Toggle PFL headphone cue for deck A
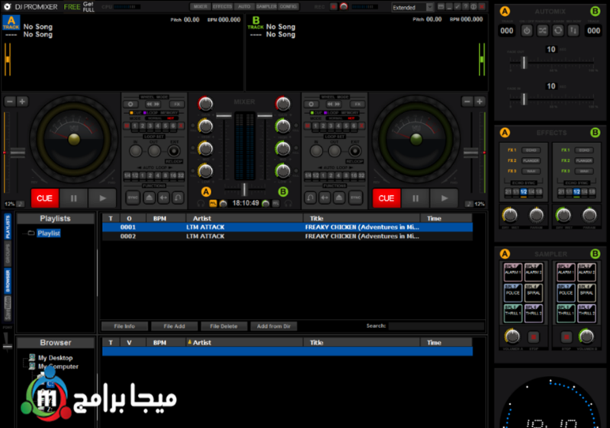 pyautogui.click(x=213, y=203)
